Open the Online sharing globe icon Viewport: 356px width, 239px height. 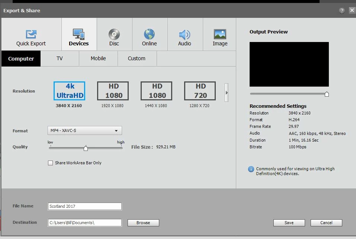(x=149, y=34)
